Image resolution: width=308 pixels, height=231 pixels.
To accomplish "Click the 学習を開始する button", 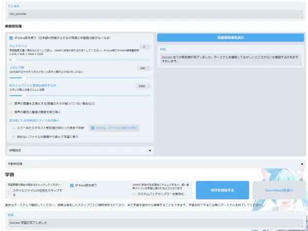I will point(222,190).
